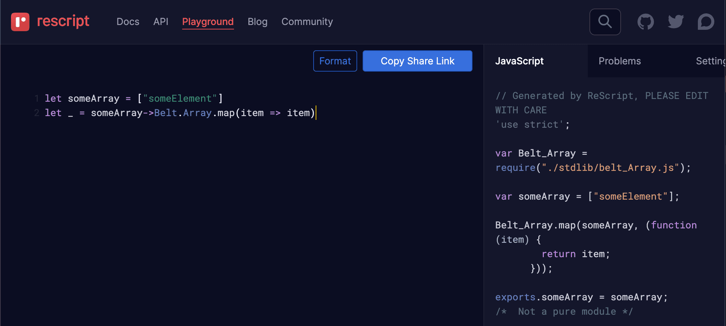Click editor line 2 with Belt.Array.map

click(x=180, y=113)
